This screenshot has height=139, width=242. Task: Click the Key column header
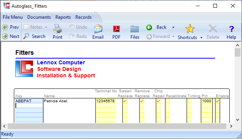(19, 96)
